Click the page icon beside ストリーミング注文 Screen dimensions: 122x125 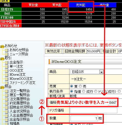(7, 83)
